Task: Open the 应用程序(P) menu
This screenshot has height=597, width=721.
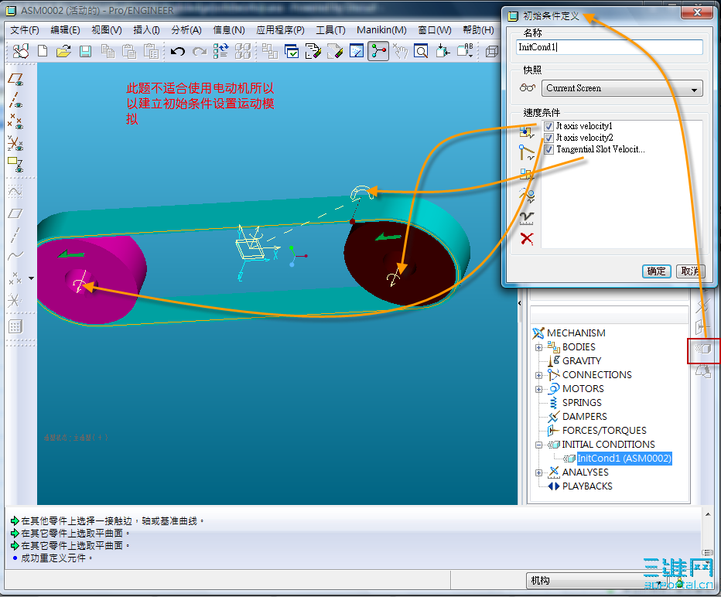Action: pyautogui.click(x=280, y=30)
